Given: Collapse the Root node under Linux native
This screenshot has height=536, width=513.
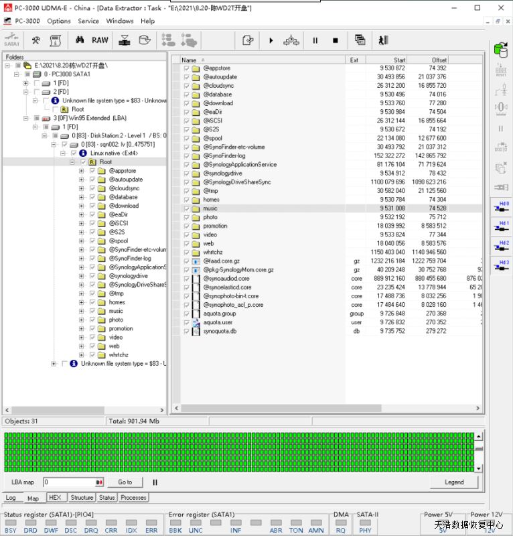Looking at the screenshot, I should 72,162.
